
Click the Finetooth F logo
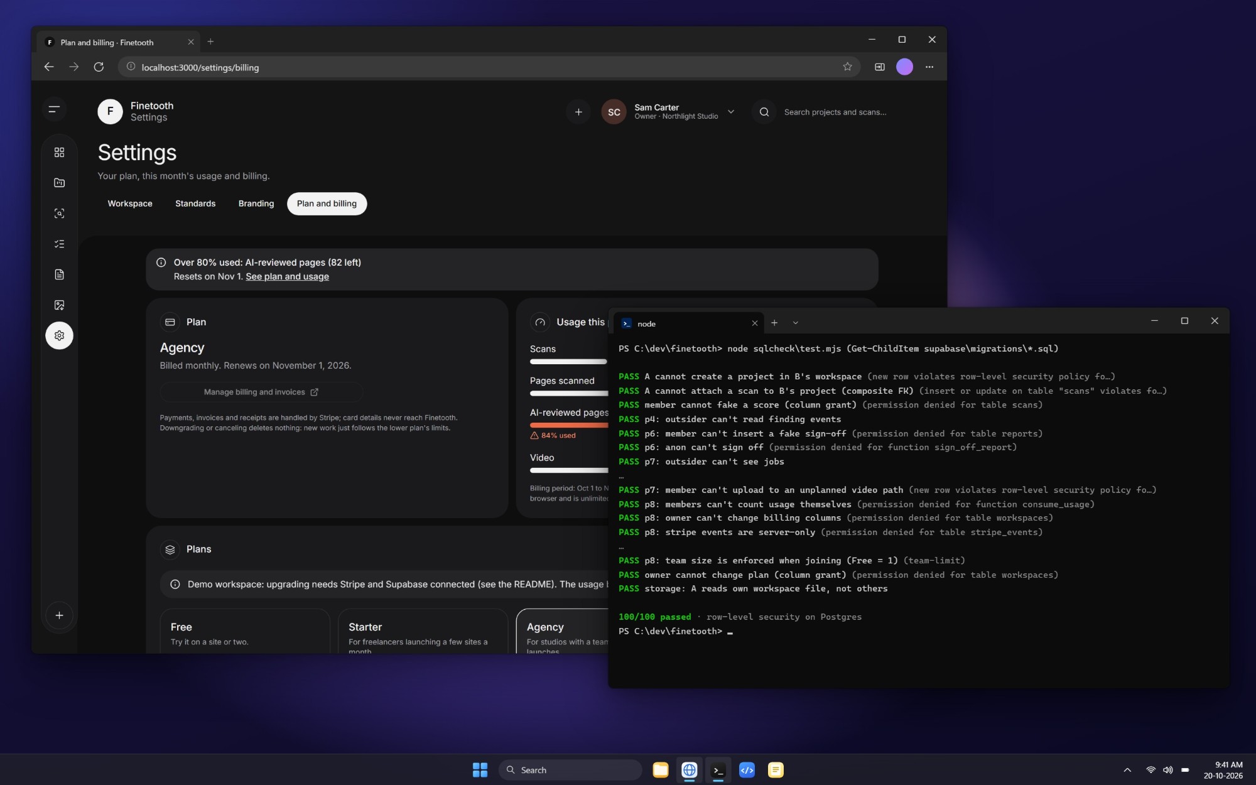pyautogui.click(x=110, y=111)
